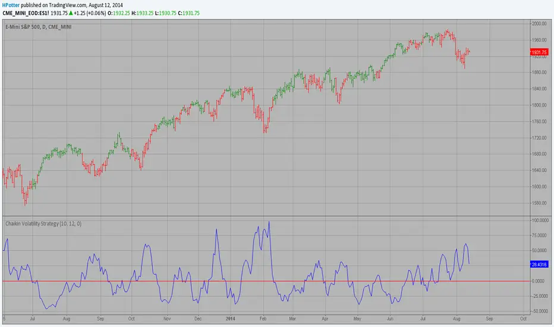Click the close value C:1931.75
This screenshot has height=327, width=554.
[188, 13]
